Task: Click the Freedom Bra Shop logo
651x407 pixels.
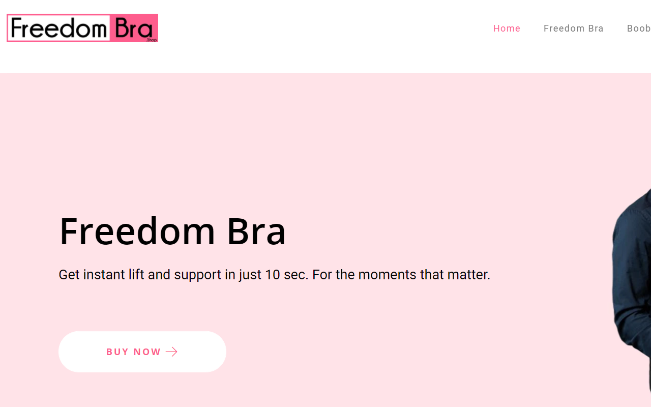Action: [x=82, y=28]
